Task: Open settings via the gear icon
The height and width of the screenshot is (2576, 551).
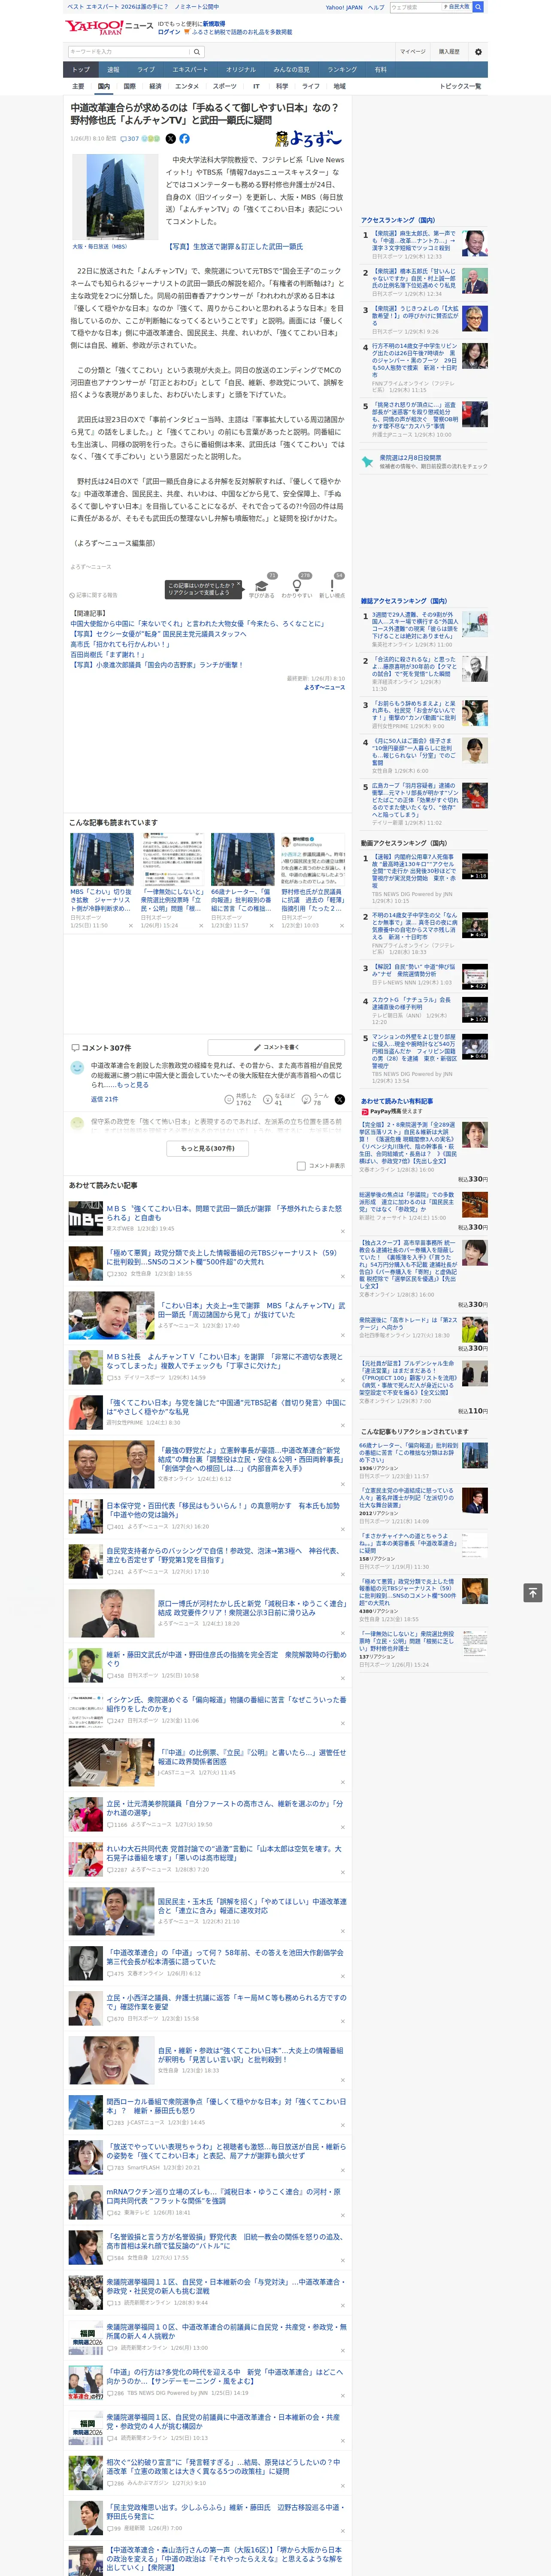Action: click(477, 52)
